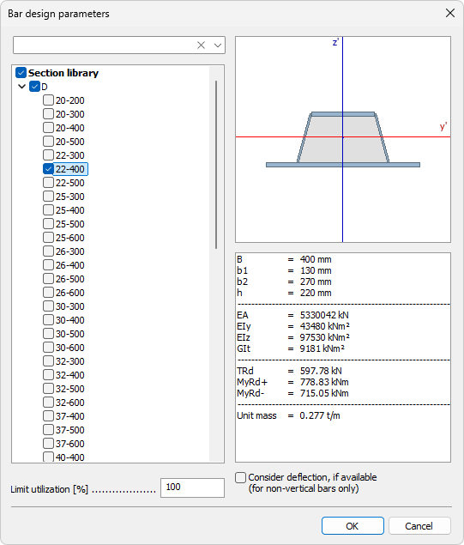
Task: Pick the 30-600 tree item
Action: (x=69, y=348)
